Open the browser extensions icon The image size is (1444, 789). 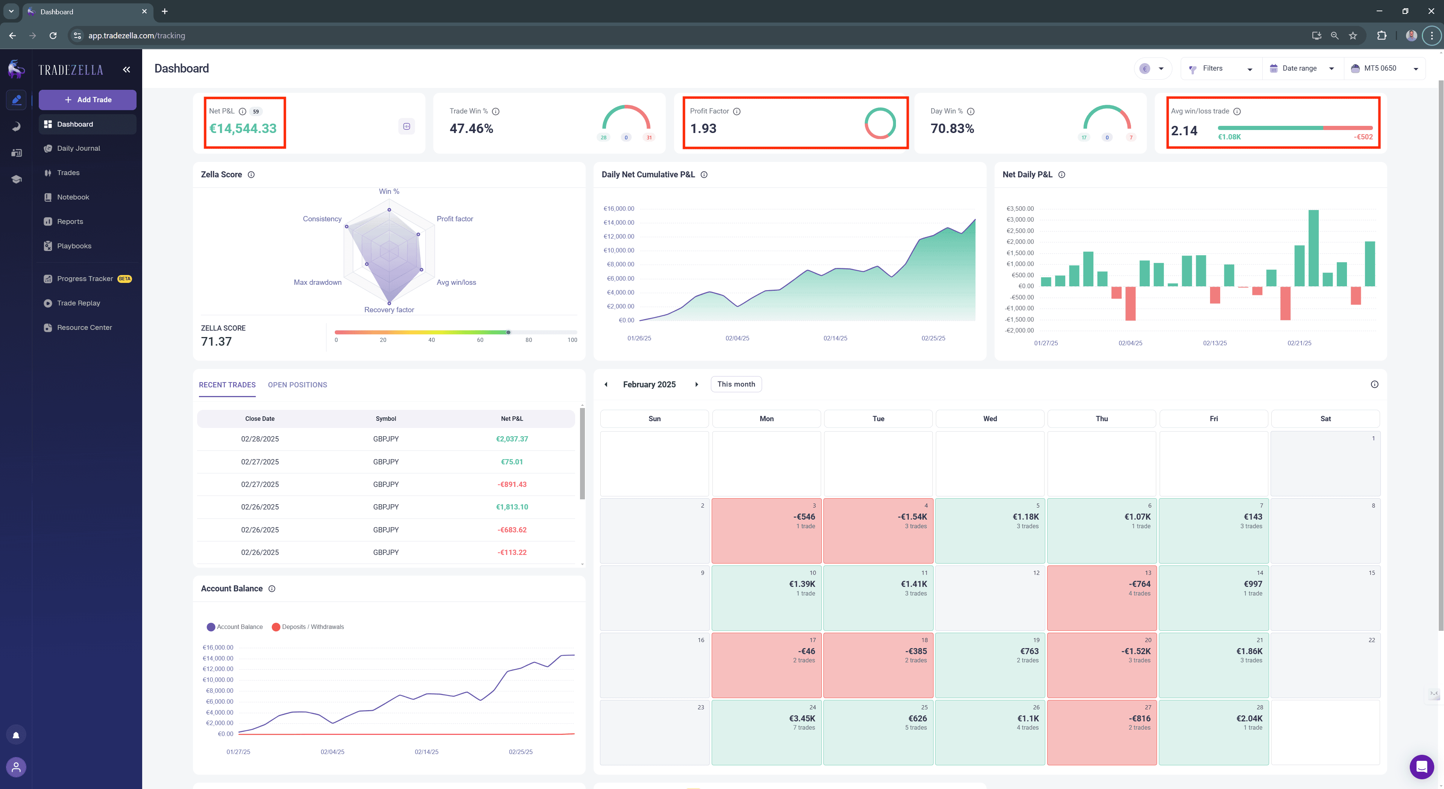pos(1382,35)
